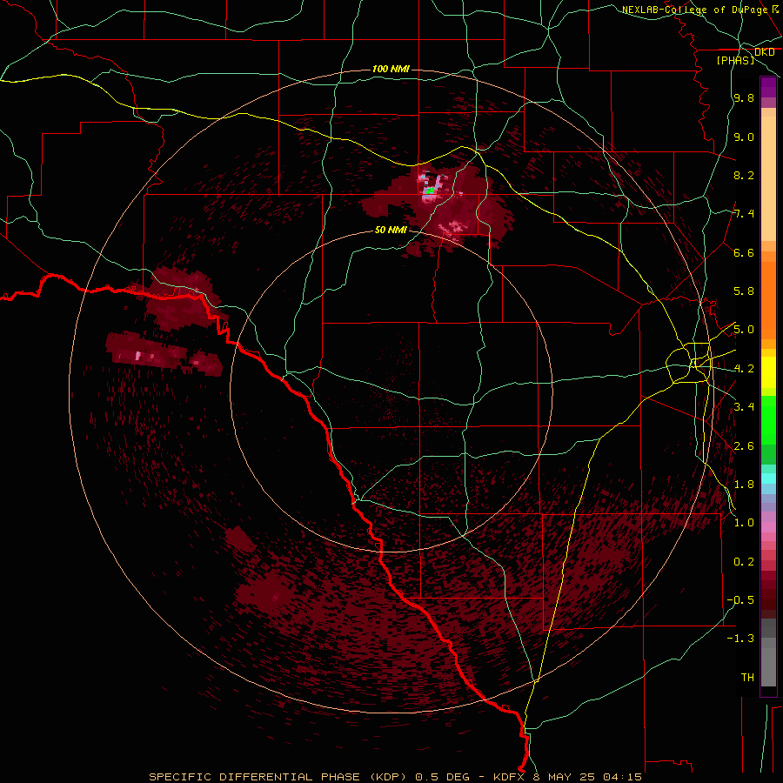The width and height of the screenshot is (783, 783).
Task: Select the 3.4 value on the scale
Action: (x=744, y=407)
